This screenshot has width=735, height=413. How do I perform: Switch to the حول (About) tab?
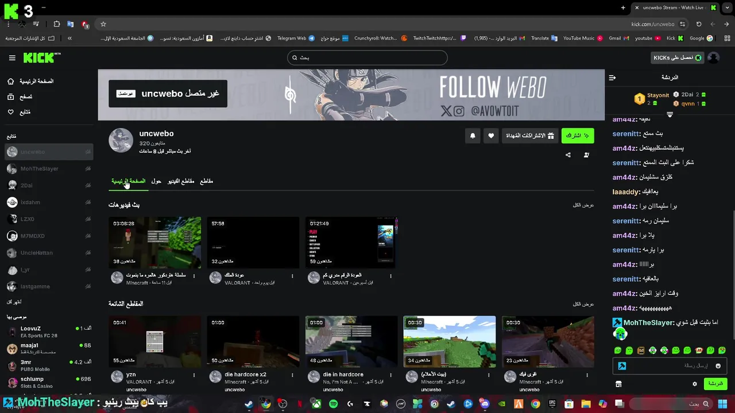[156, 181]
